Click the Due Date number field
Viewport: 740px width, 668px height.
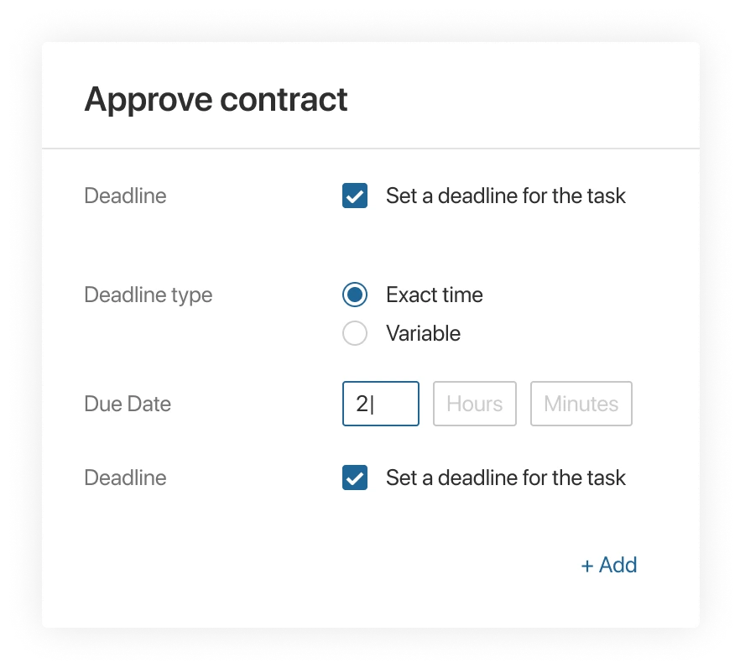[x=380, y=404]
